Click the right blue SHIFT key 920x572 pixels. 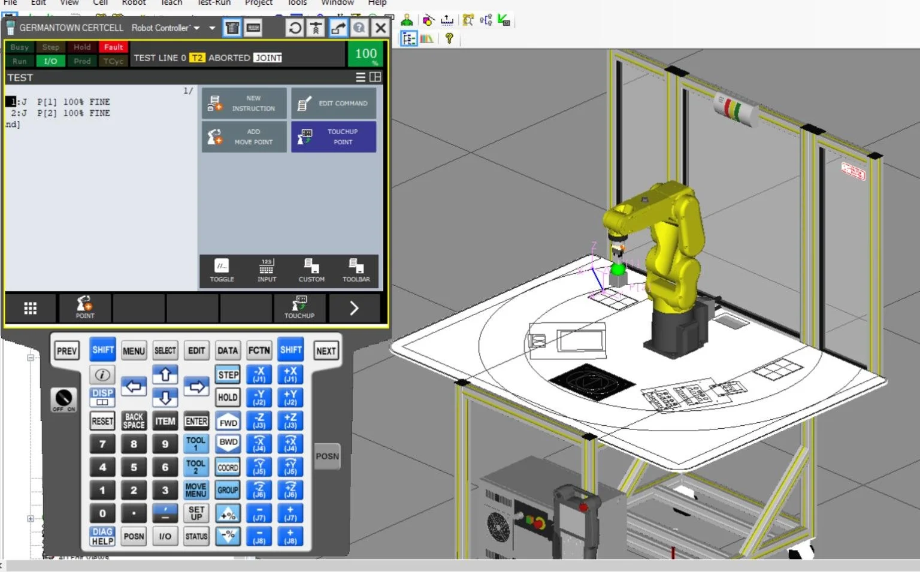290,350
